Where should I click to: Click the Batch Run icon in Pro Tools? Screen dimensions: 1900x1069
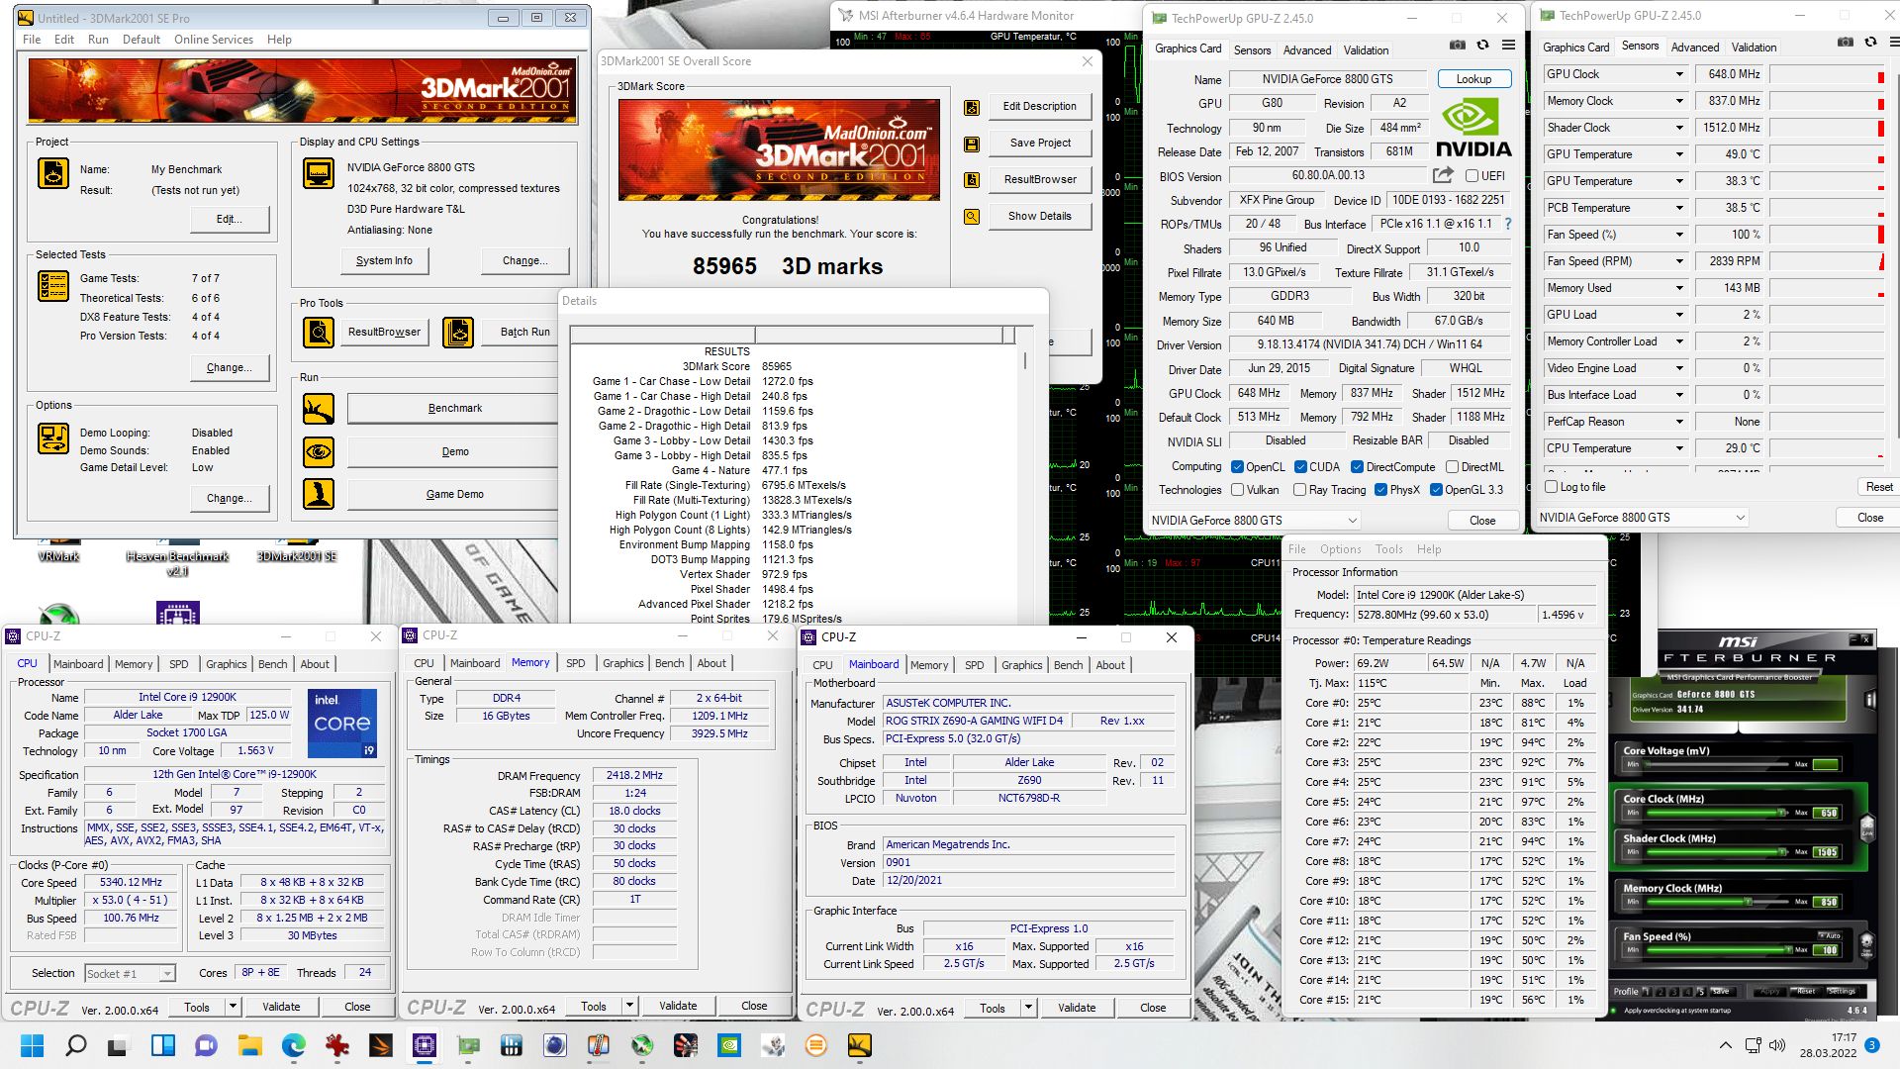pos(458,332)
